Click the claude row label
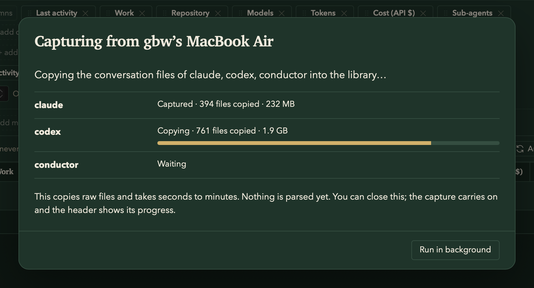This screenshot has height=288, width=534. 49,105
